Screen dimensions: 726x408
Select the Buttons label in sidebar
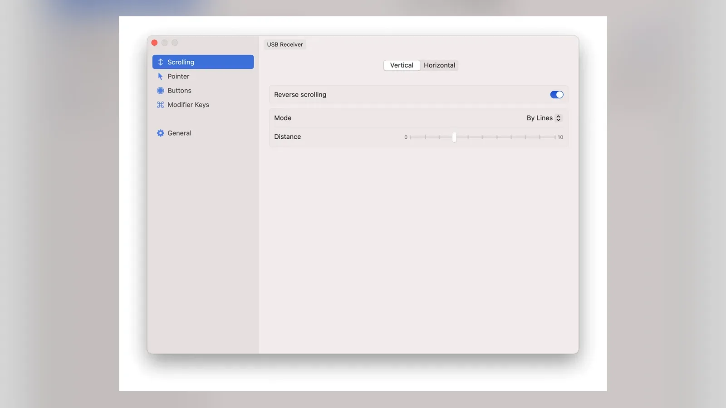point(179,91)
